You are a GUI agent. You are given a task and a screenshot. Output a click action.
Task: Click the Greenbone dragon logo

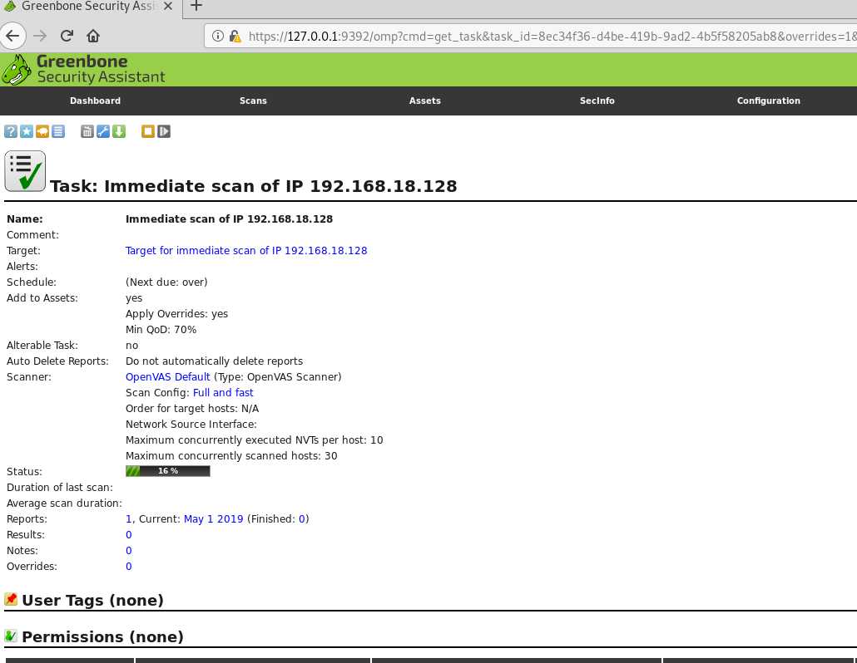coord(16,69)
